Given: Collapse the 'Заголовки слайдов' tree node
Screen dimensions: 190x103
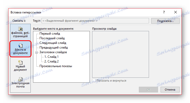Looking at the screenshot, I should [x=36, y=52].
